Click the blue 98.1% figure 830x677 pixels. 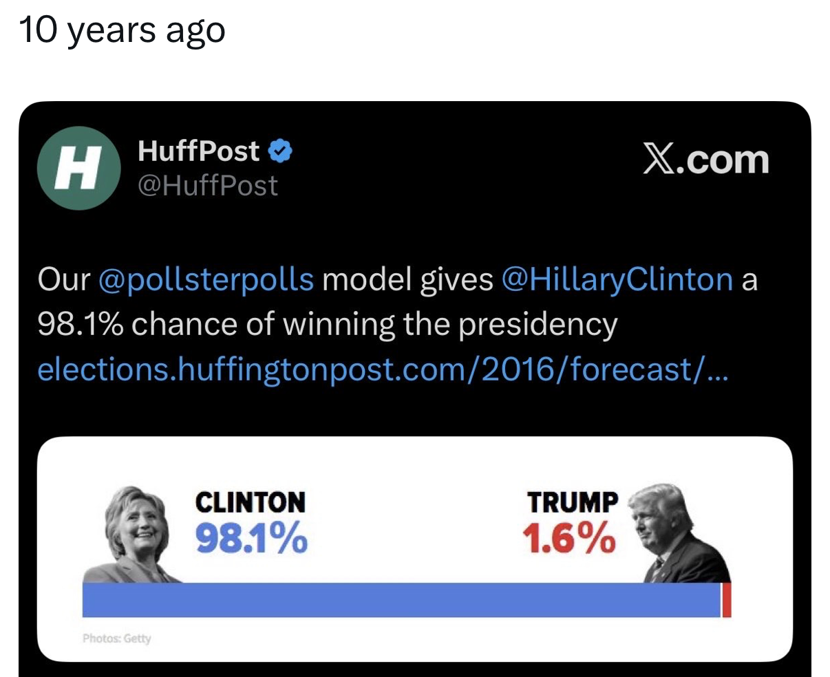click(x=251, y=537)
